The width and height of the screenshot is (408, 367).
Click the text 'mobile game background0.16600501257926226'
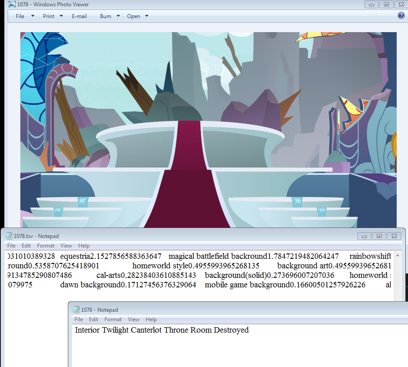[x=285, y=285]
